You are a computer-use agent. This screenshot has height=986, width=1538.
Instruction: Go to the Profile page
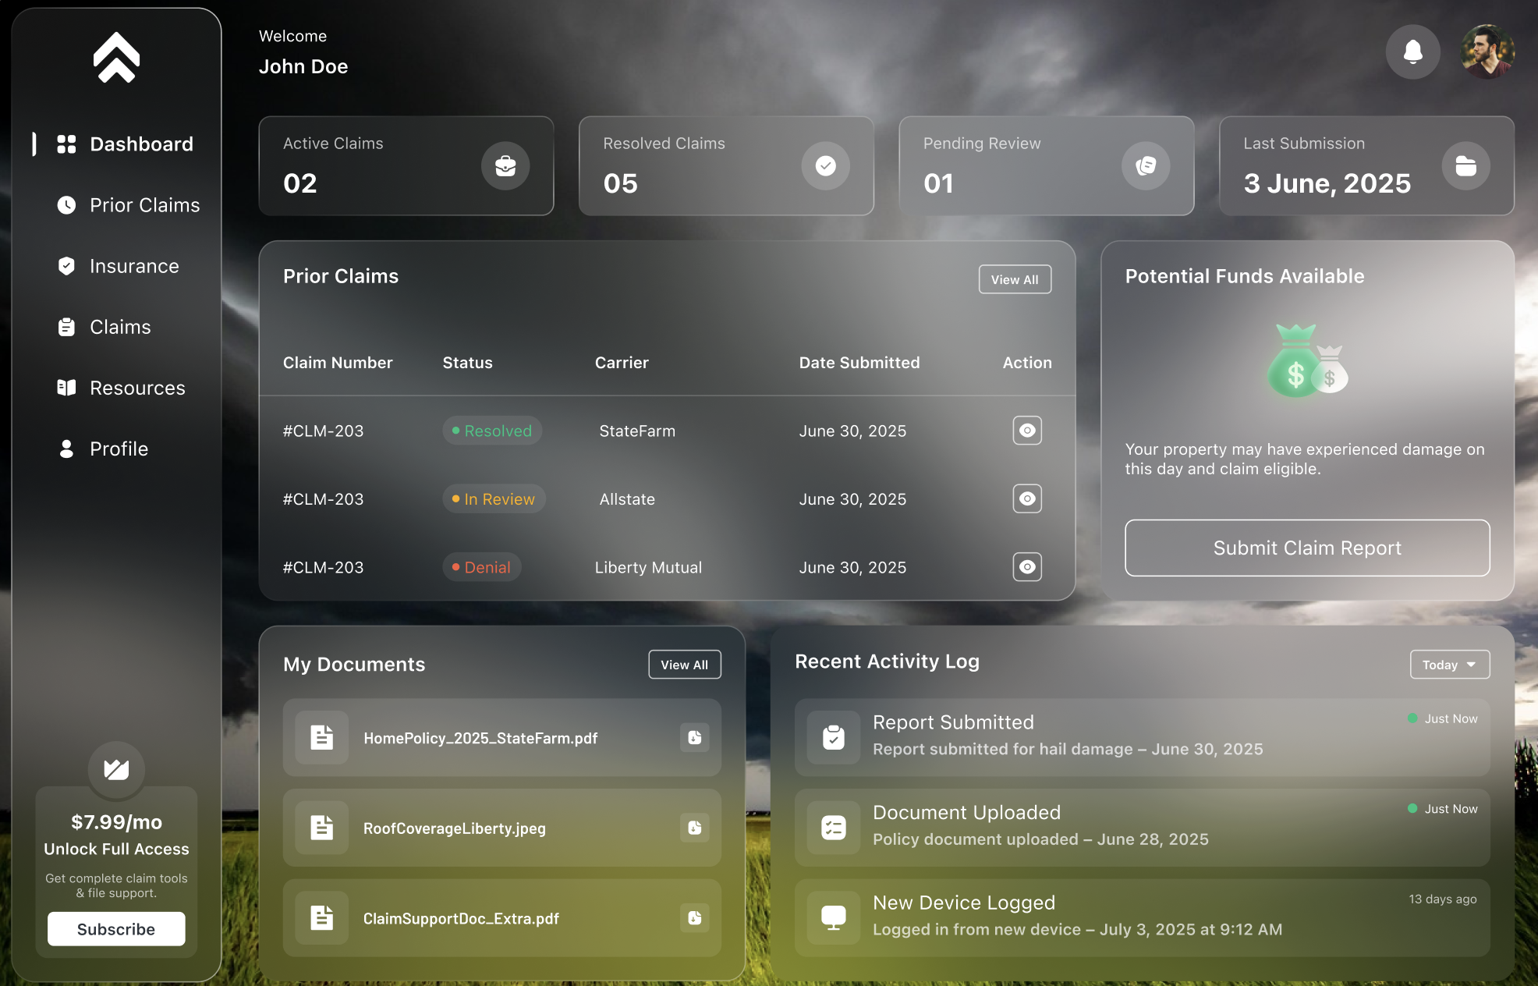tap(119, 449)
